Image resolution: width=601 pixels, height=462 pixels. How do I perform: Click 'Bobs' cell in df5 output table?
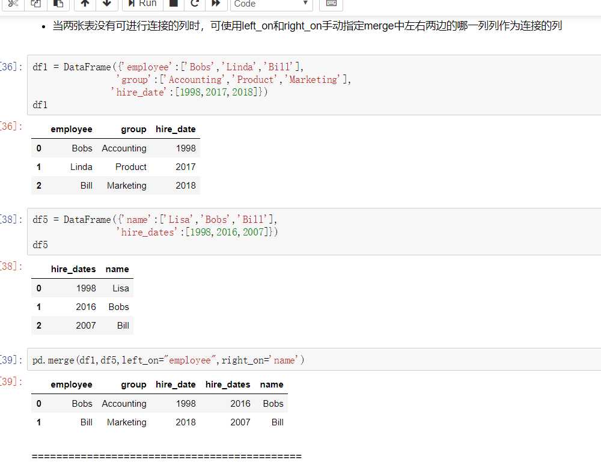(119, 307)
